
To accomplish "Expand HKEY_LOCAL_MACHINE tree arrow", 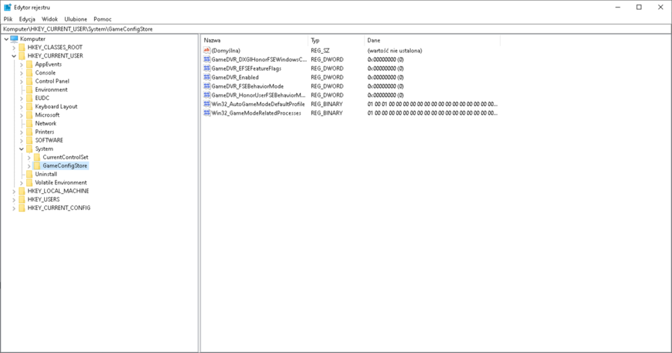I will (14, 191).
